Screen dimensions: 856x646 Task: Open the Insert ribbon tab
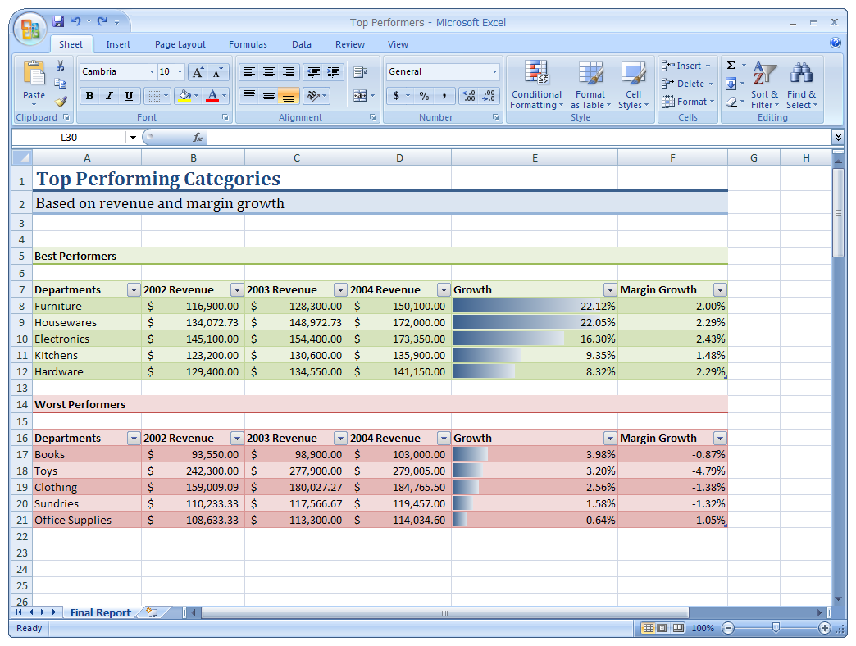118,44
